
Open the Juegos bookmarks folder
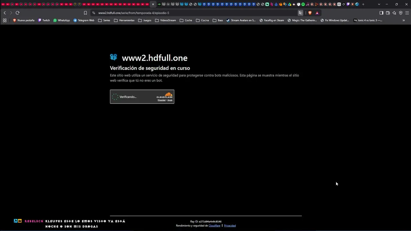click(144, 20)
